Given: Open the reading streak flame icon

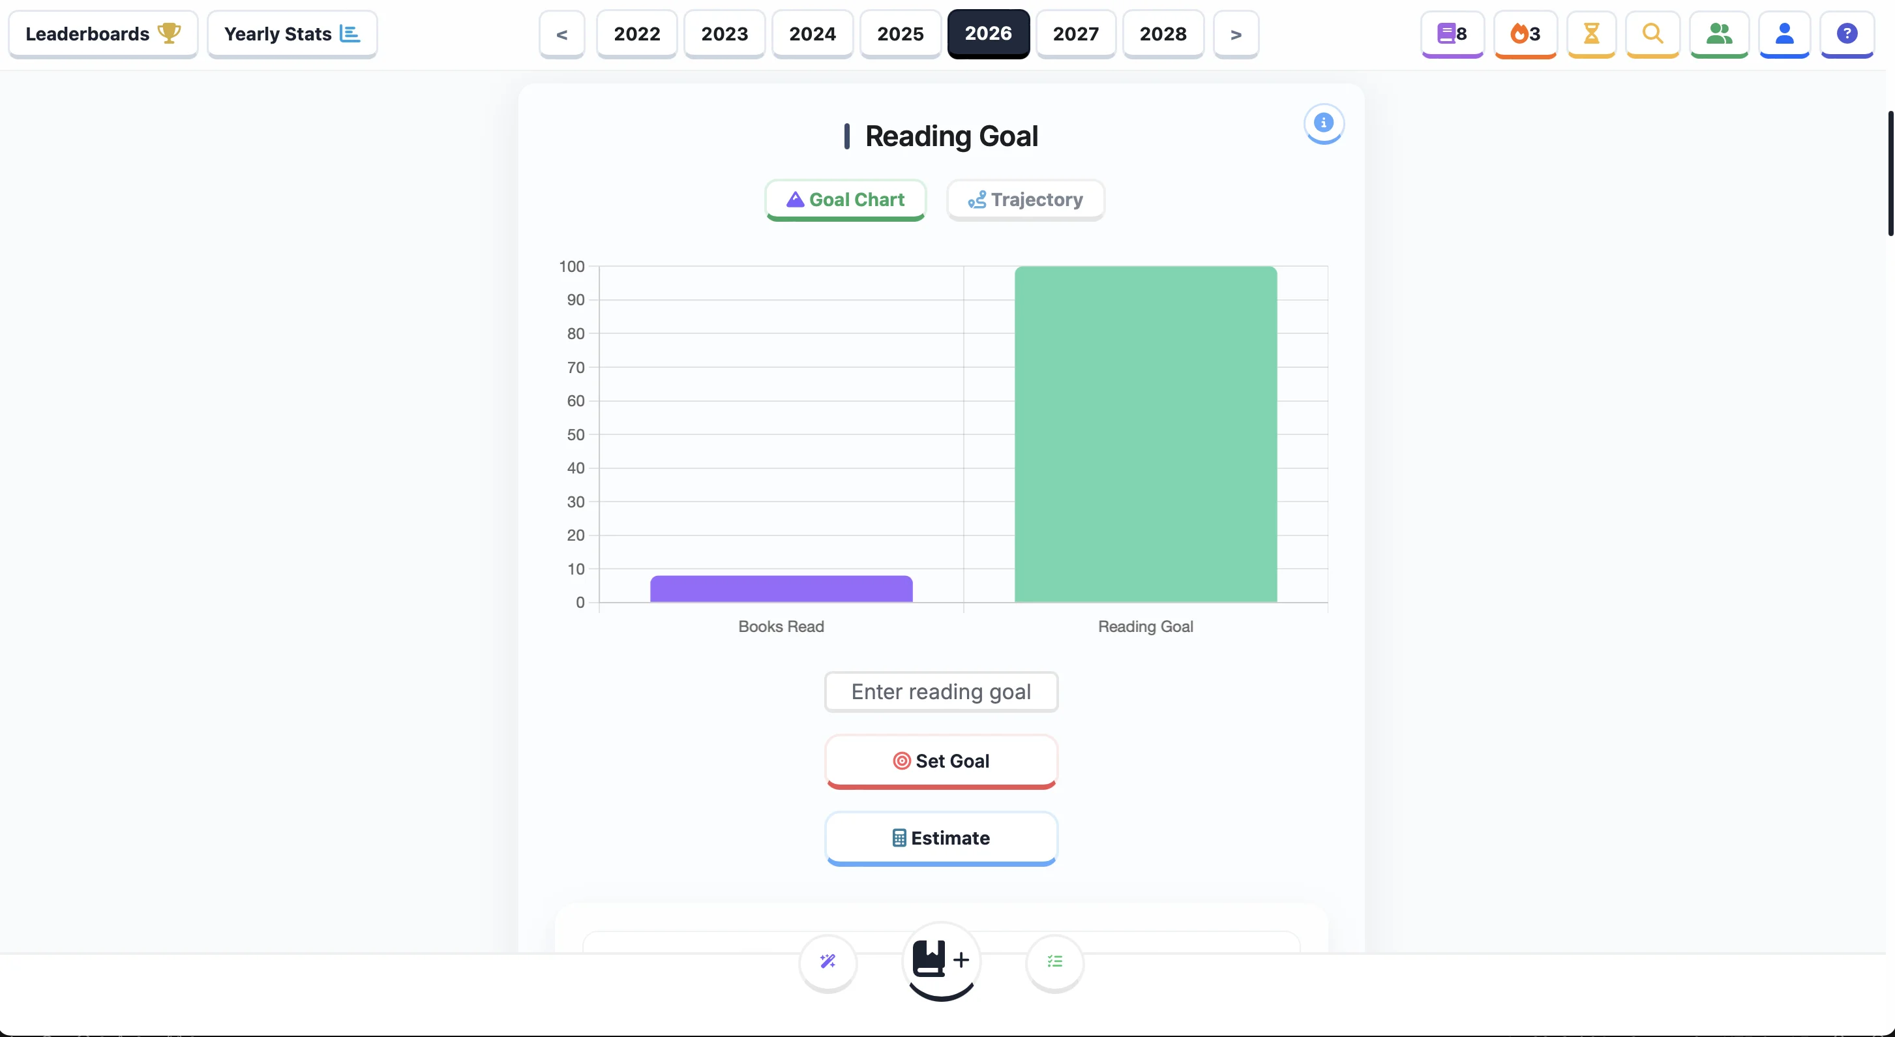Looking at the screenshot, I should [x=1524, y=34].
